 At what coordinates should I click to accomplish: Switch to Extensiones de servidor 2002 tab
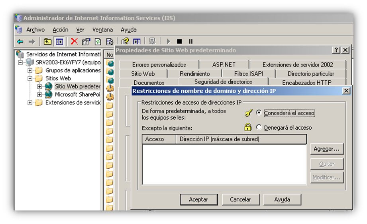[298, 65]
